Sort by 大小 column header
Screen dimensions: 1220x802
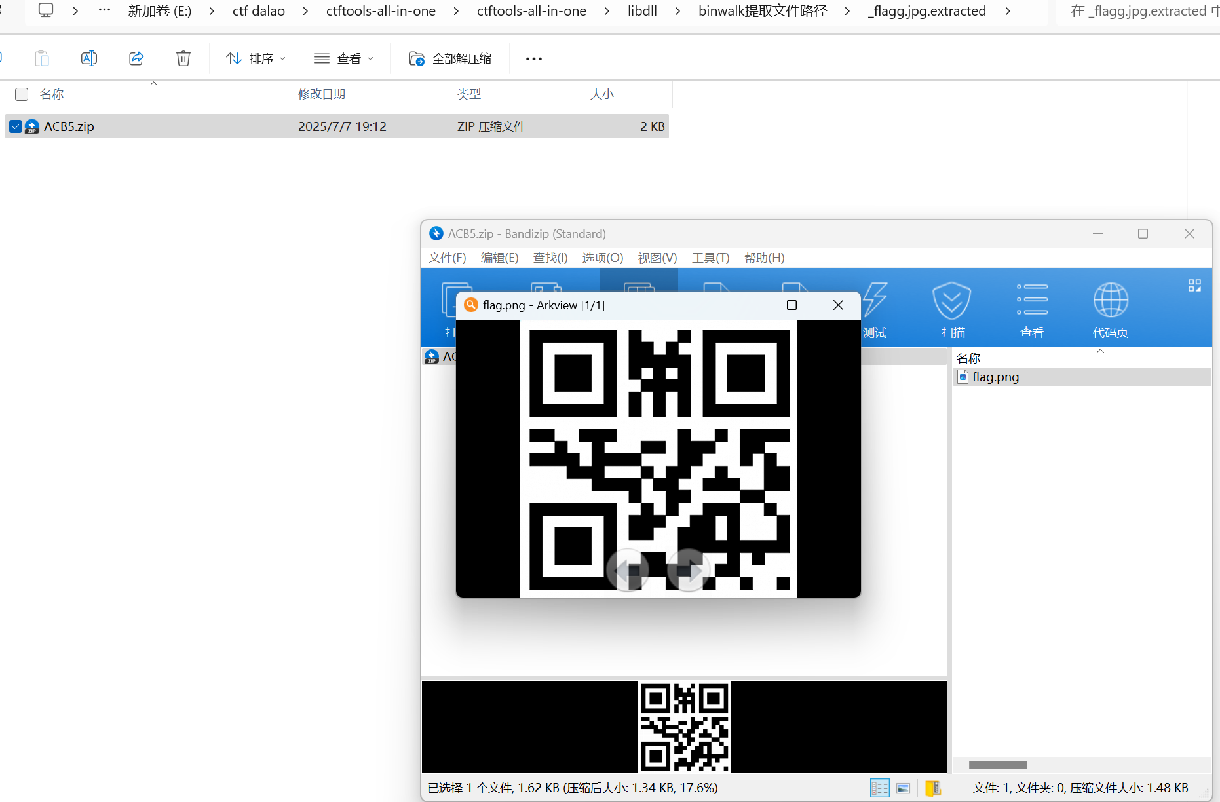pos(602,94)
